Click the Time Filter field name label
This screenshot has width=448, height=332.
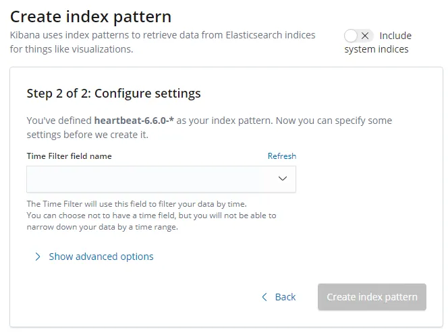[69, 156]
